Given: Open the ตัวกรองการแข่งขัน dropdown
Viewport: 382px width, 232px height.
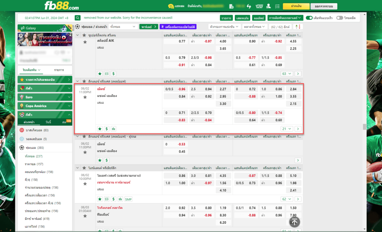Looking at the screenshot, I should (224, 26).
